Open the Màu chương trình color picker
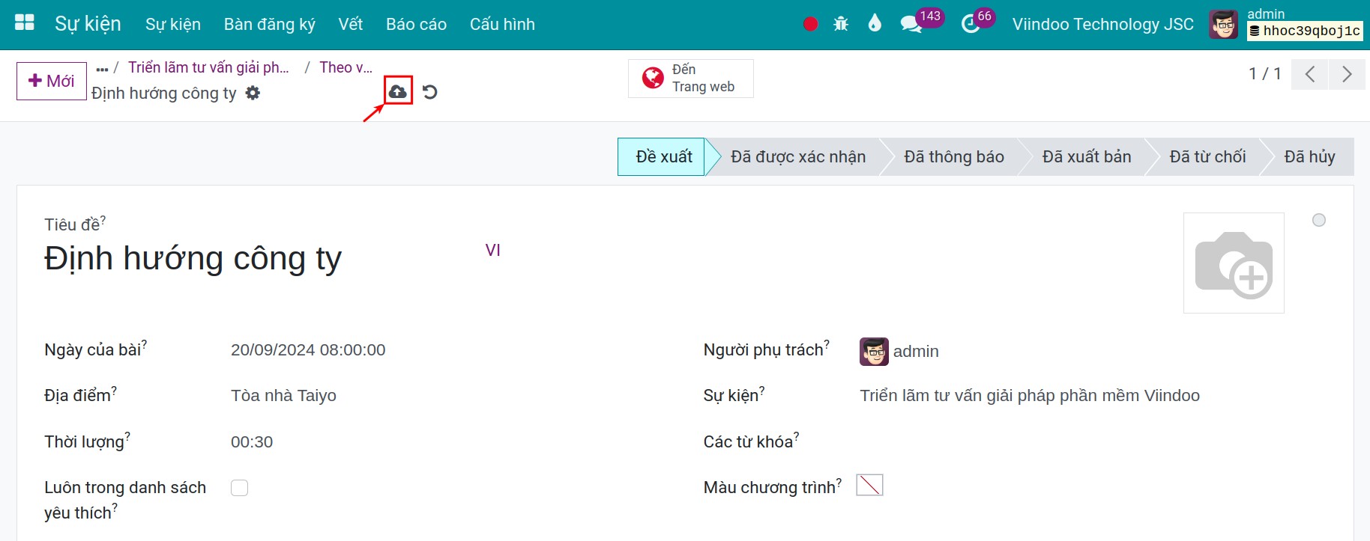 (869, 485)
